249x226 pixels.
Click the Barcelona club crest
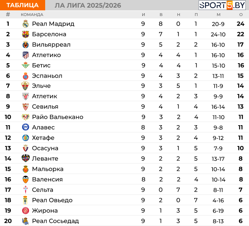[x=26, y=34]
